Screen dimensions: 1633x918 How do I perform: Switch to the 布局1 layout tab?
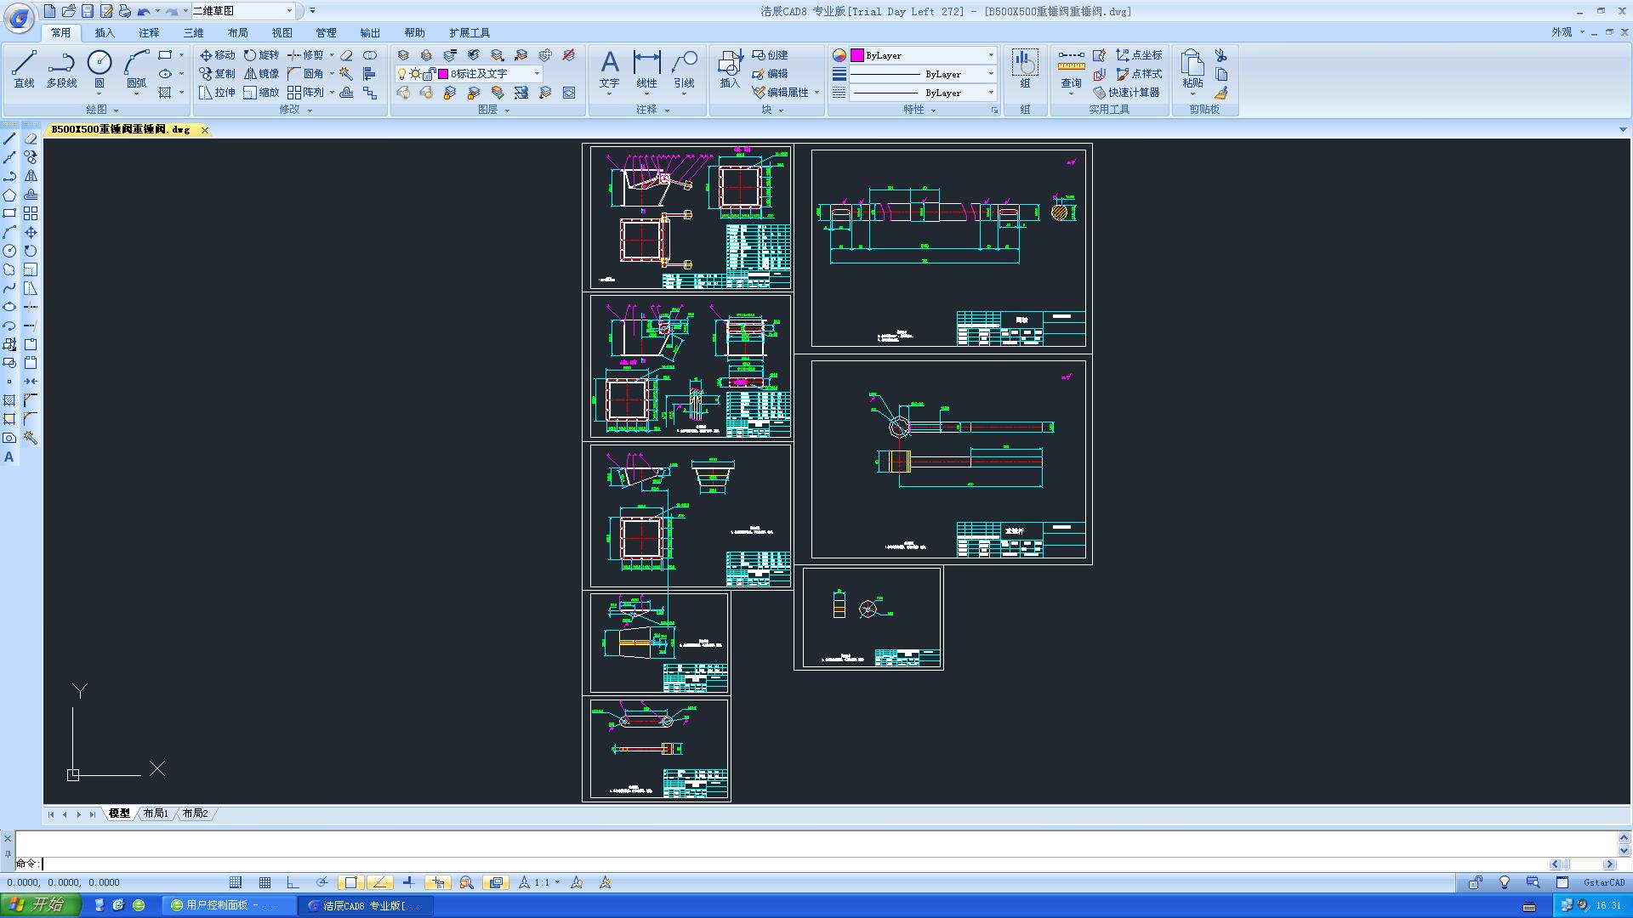pos(156,813)
